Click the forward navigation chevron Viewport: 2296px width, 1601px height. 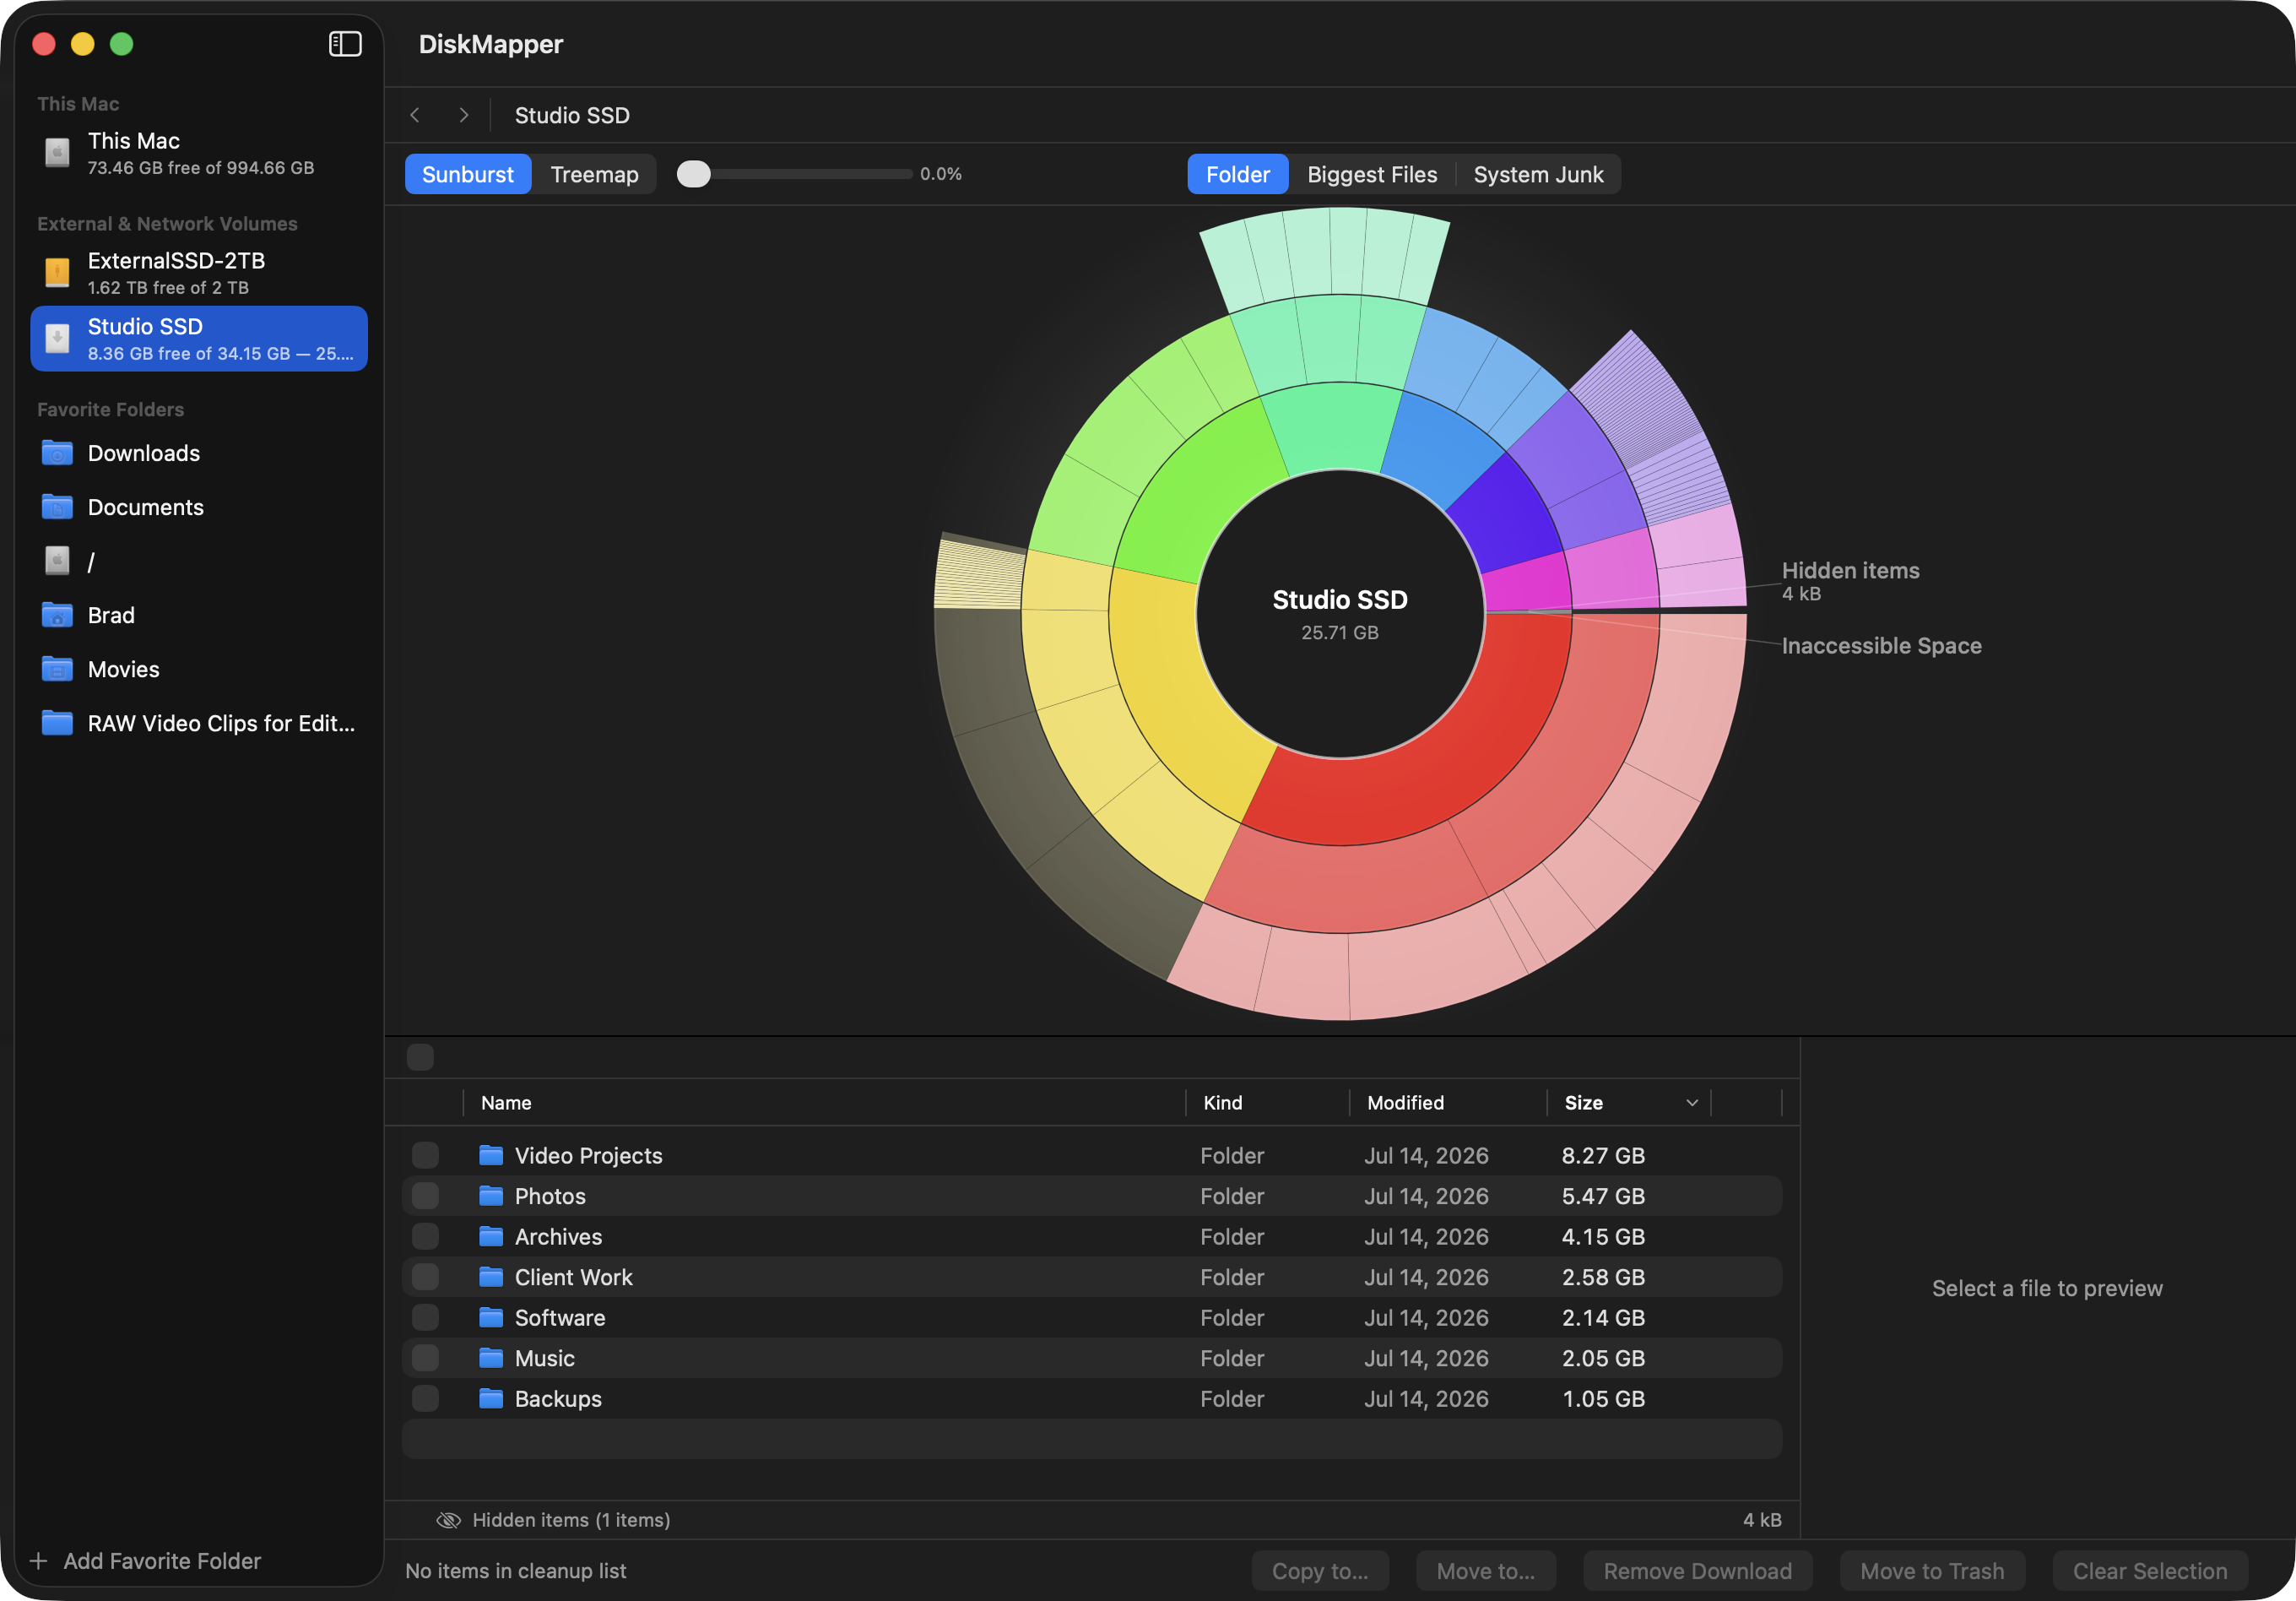(x=463, y=115)
